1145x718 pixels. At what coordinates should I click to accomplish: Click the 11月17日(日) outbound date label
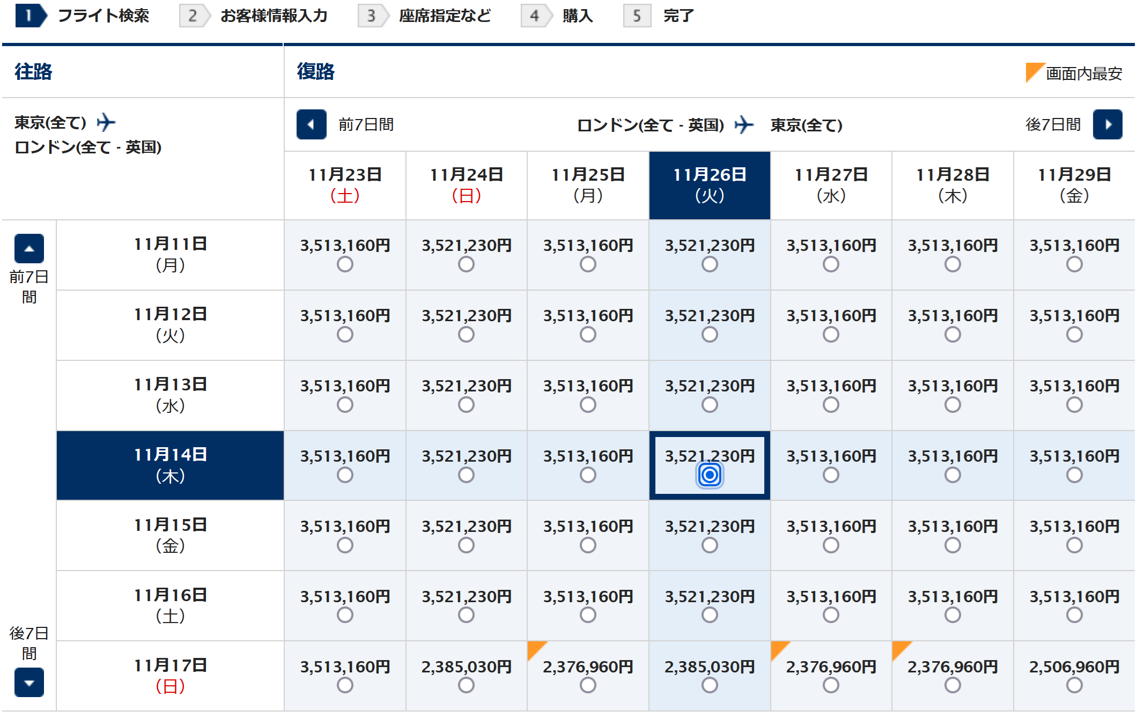[x=170, y=676]
